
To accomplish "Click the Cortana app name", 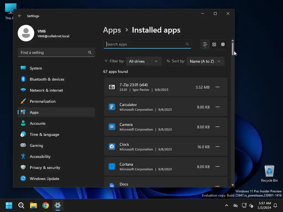I will click(x=126, y=164).
